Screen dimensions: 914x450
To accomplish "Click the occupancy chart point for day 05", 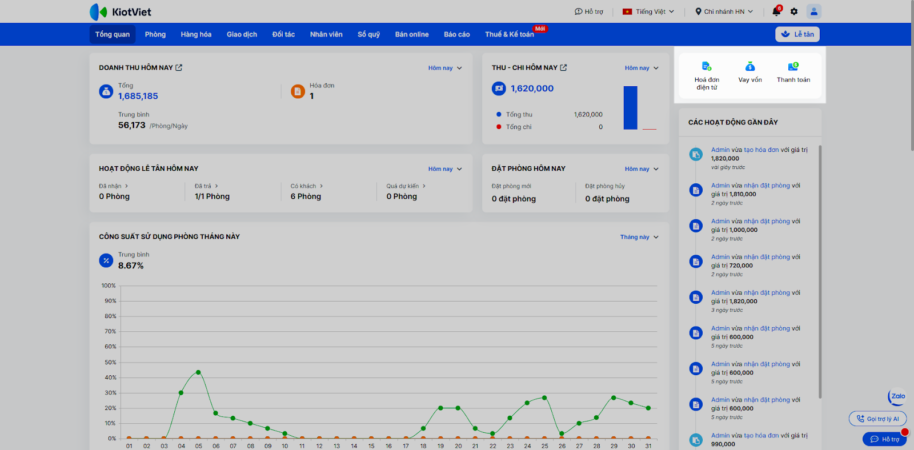I will (x=198, y=372).
